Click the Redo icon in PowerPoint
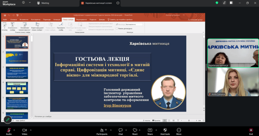Viewport: 259px width, 136px height. click(x=13, y=15)
